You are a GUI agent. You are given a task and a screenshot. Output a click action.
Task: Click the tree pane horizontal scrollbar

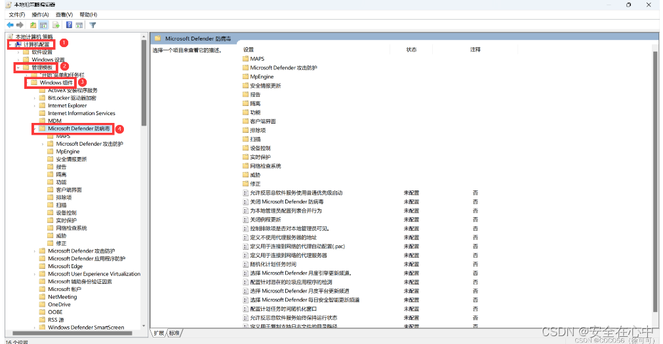point(72,333)
